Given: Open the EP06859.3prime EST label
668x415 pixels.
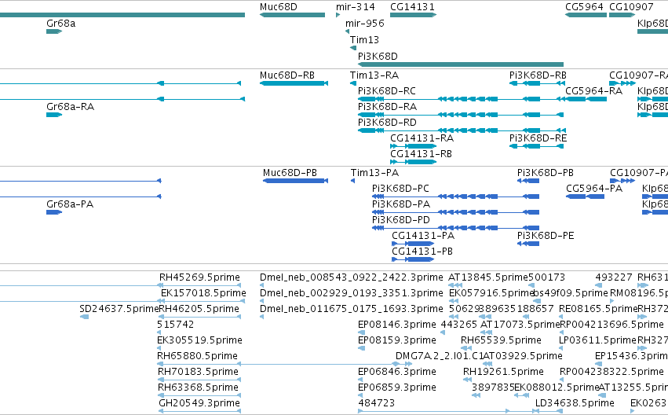Looking at the screenshot, I should [397, 387].
